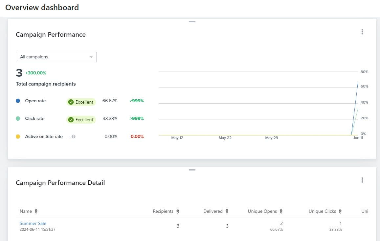Click the Click rate Excellent badge

pyautogui.click(x=81, y=120)
